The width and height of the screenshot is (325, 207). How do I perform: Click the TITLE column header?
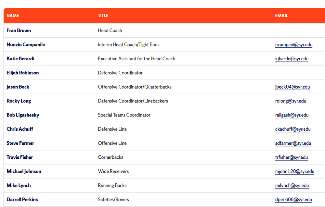tap(103, 16)
